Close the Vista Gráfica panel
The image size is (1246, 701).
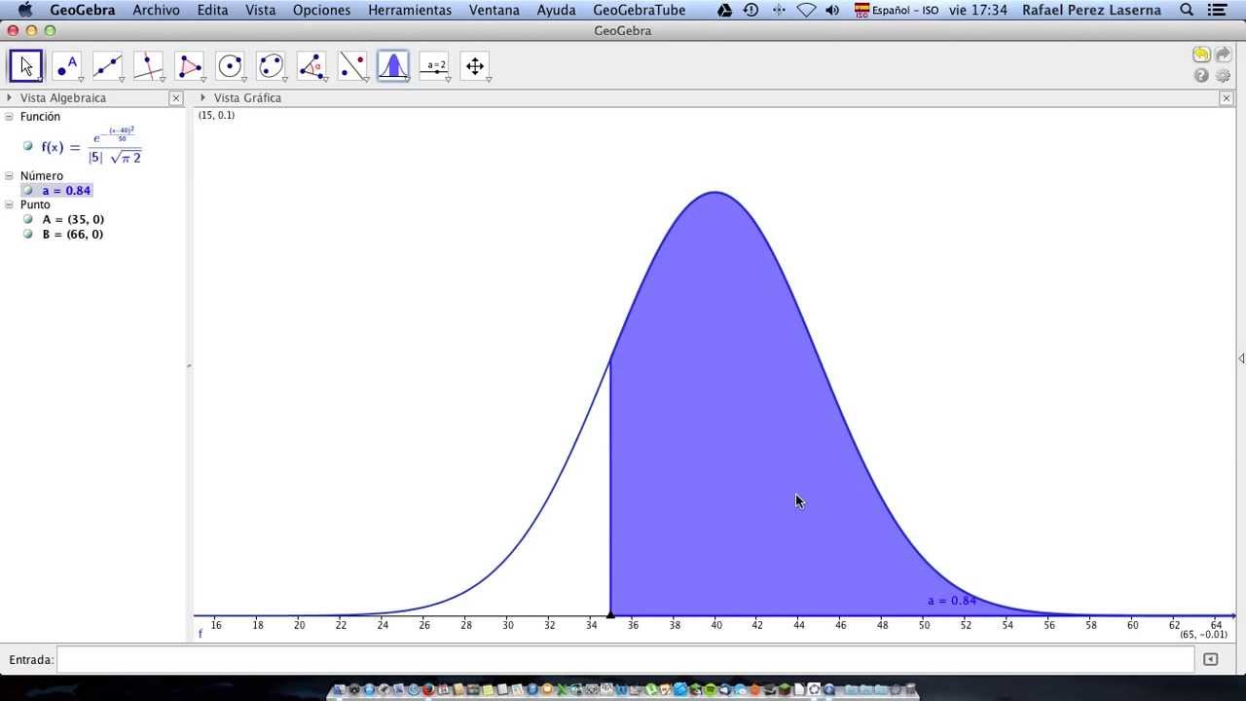click(1227, 98)
